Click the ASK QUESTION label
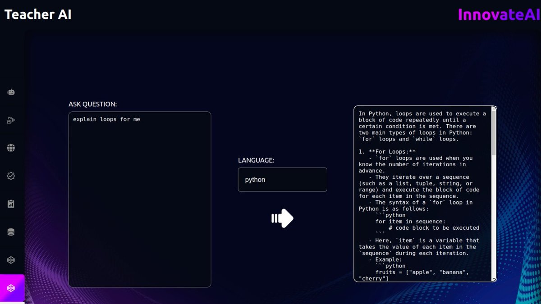Viewport: 541px width, 304px height. coord(92,104)
